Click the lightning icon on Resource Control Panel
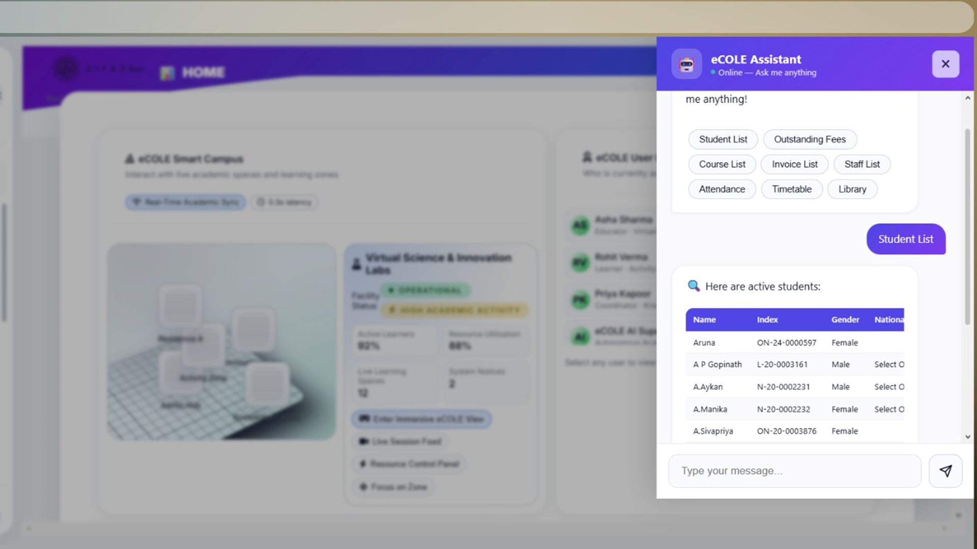 pyautogui.click(x=362, y=464)
